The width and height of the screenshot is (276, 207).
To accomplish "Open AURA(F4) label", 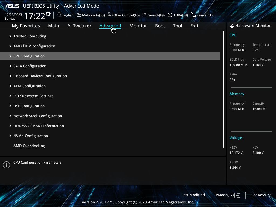I will 180,15.
